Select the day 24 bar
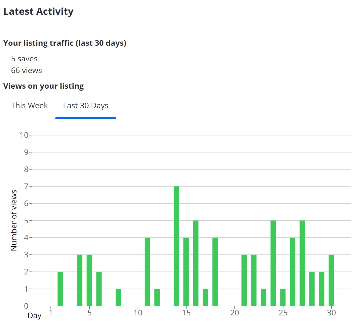Screen dimensions: 354x326 tap(273, 263)
